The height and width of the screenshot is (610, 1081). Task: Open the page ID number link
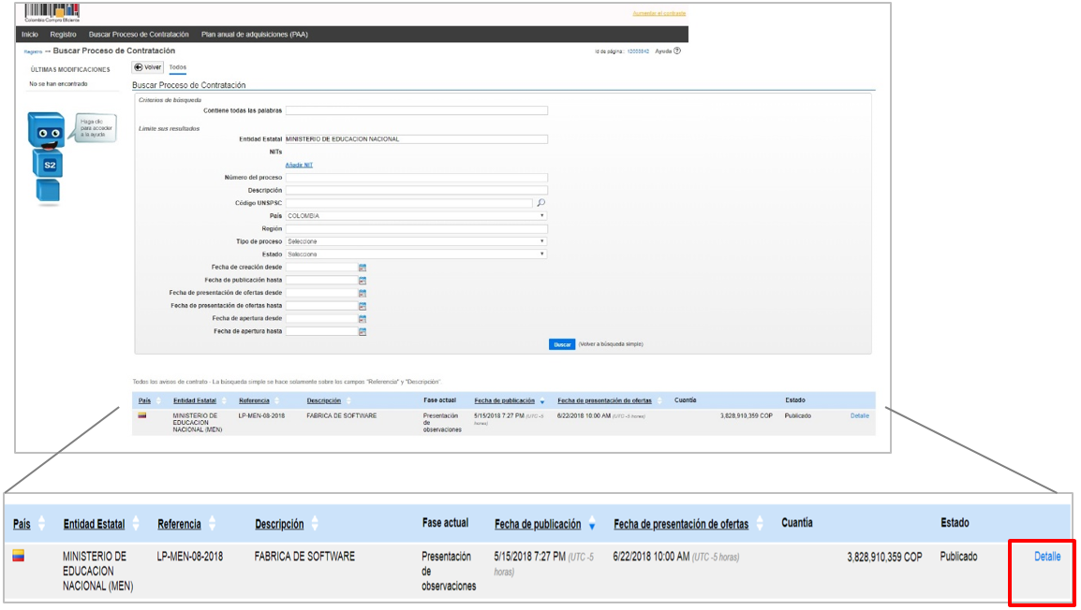click(638, 51)
